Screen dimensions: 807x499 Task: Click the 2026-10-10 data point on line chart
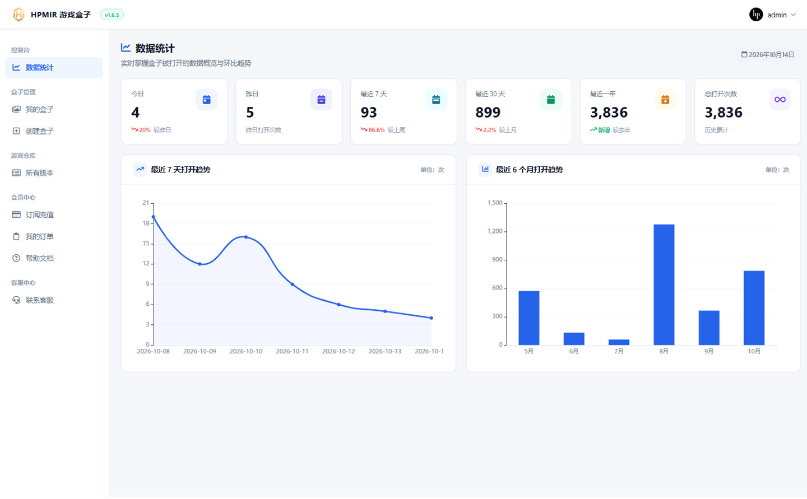[246, 237]
